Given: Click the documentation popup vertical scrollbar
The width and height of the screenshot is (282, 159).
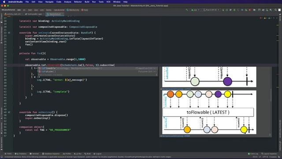Looking at the screenshot, I should pos(271,95).
